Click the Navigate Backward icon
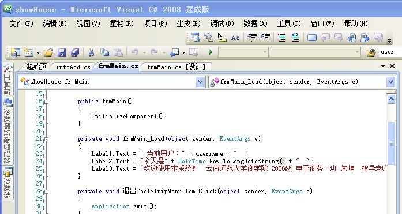The height and width of the screenshot is (214, 402). click(x=174, y=52)
